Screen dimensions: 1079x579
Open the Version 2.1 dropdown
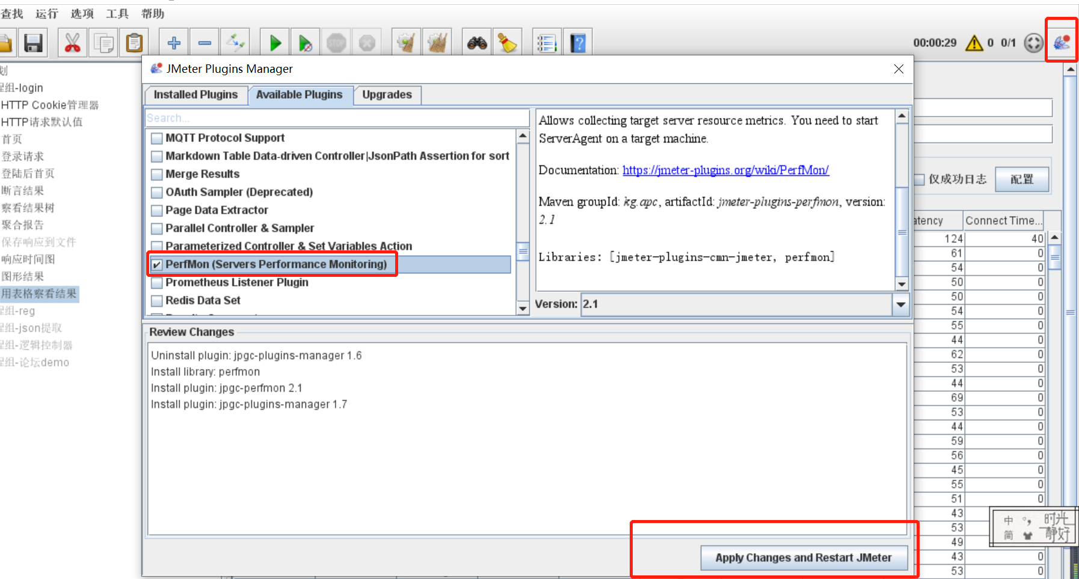900,304
